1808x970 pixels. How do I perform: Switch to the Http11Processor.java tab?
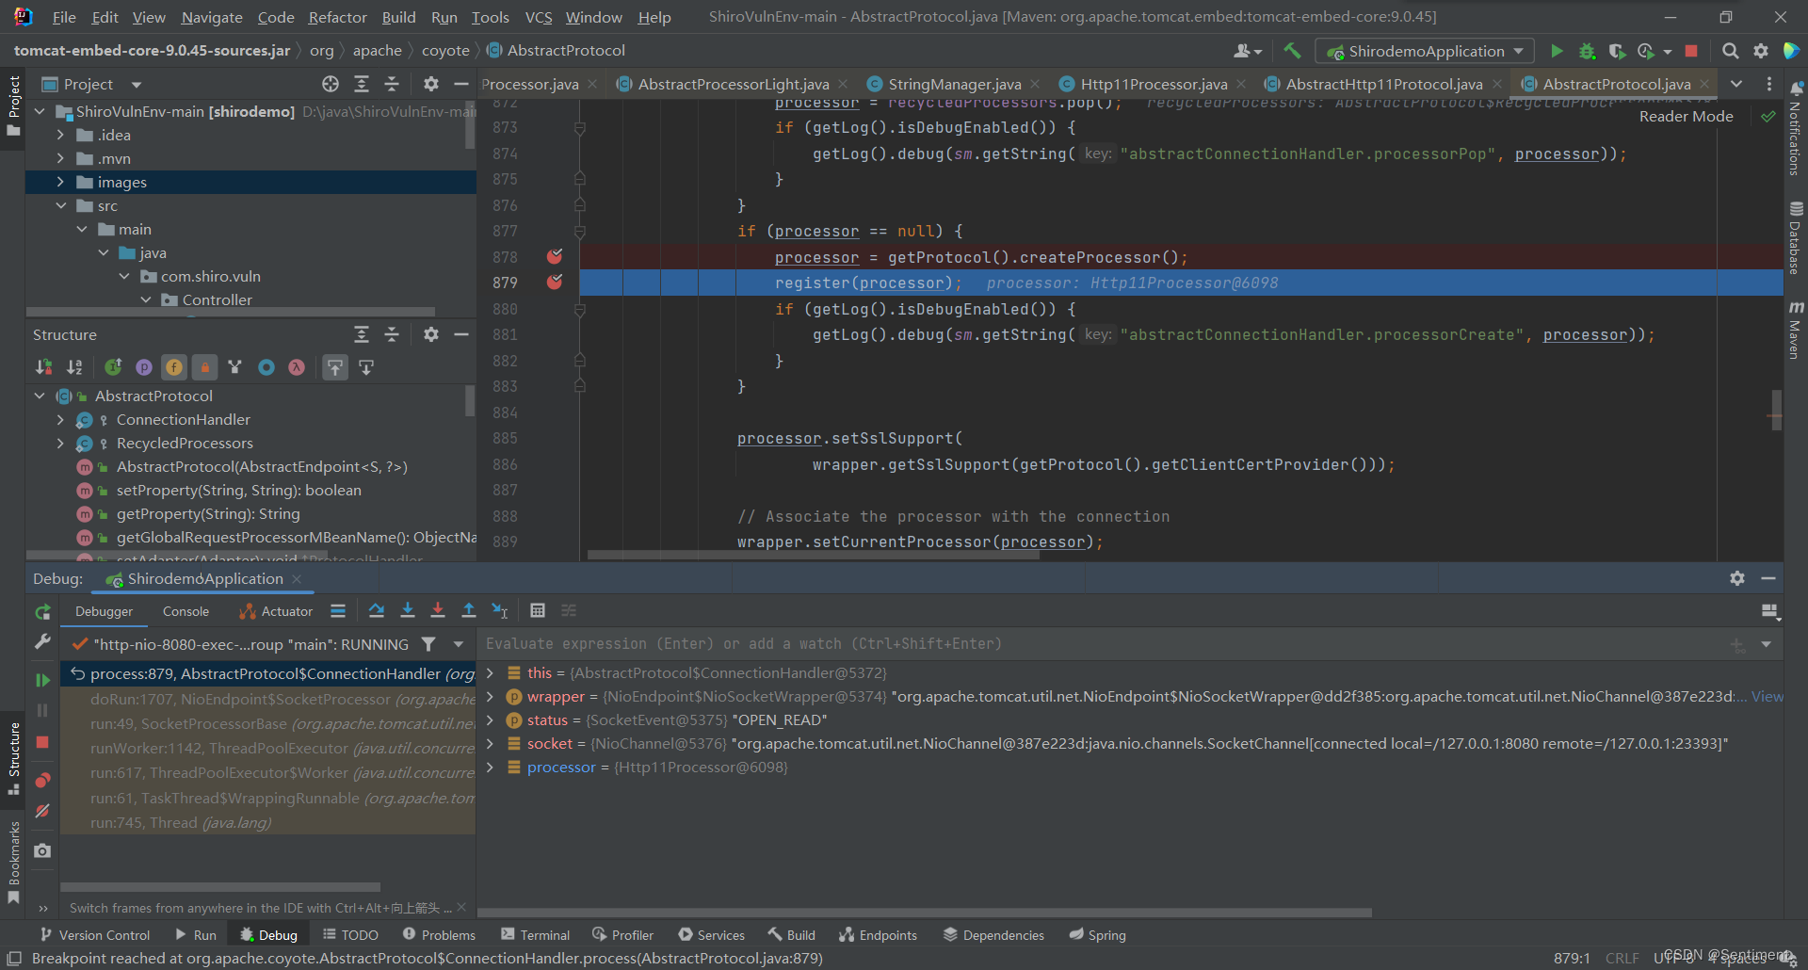pos(1153,84)
